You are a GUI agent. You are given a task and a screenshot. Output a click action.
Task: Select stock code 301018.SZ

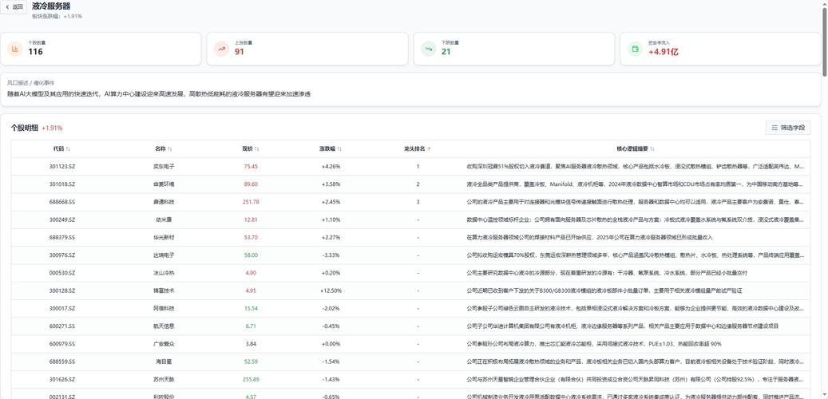62,184
